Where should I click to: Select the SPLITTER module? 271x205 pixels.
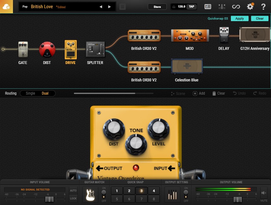pyautogui.click(x=95, y=49)
